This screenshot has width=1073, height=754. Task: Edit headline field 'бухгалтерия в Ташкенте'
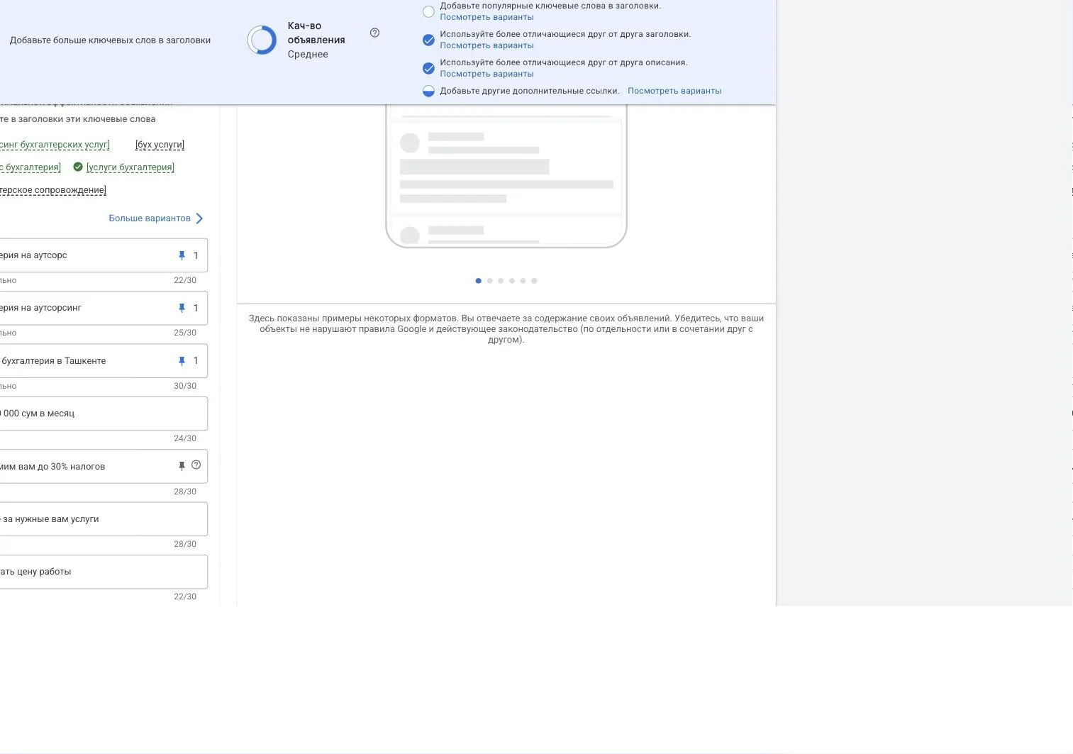104,361
